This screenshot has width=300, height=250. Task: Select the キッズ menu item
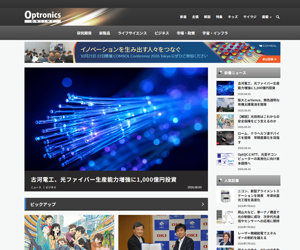pos(233,17)
